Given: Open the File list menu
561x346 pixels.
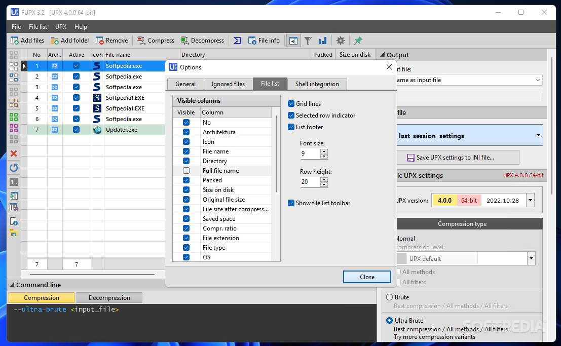Looking at the screenshot, I should (x=38, y=27).
